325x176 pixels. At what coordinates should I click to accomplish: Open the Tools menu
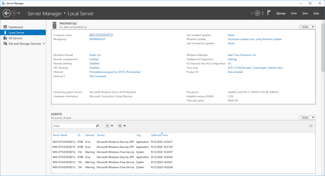(x=294, y=13)
